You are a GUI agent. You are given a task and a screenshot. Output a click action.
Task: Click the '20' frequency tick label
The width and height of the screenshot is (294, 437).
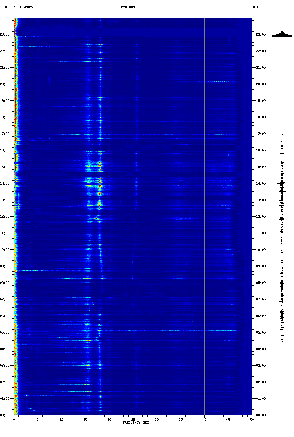109,420
